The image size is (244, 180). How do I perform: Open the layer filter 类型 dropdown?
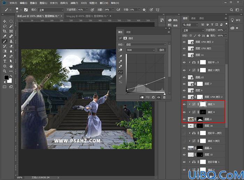(190, 25)
